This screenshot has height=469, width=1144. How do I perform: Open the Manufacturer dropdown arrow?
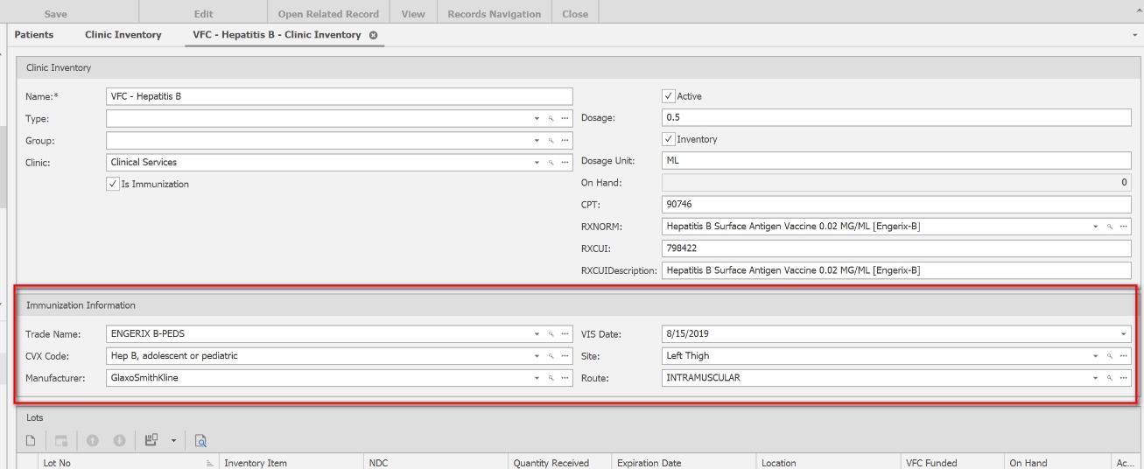click(x=536, y=377)
